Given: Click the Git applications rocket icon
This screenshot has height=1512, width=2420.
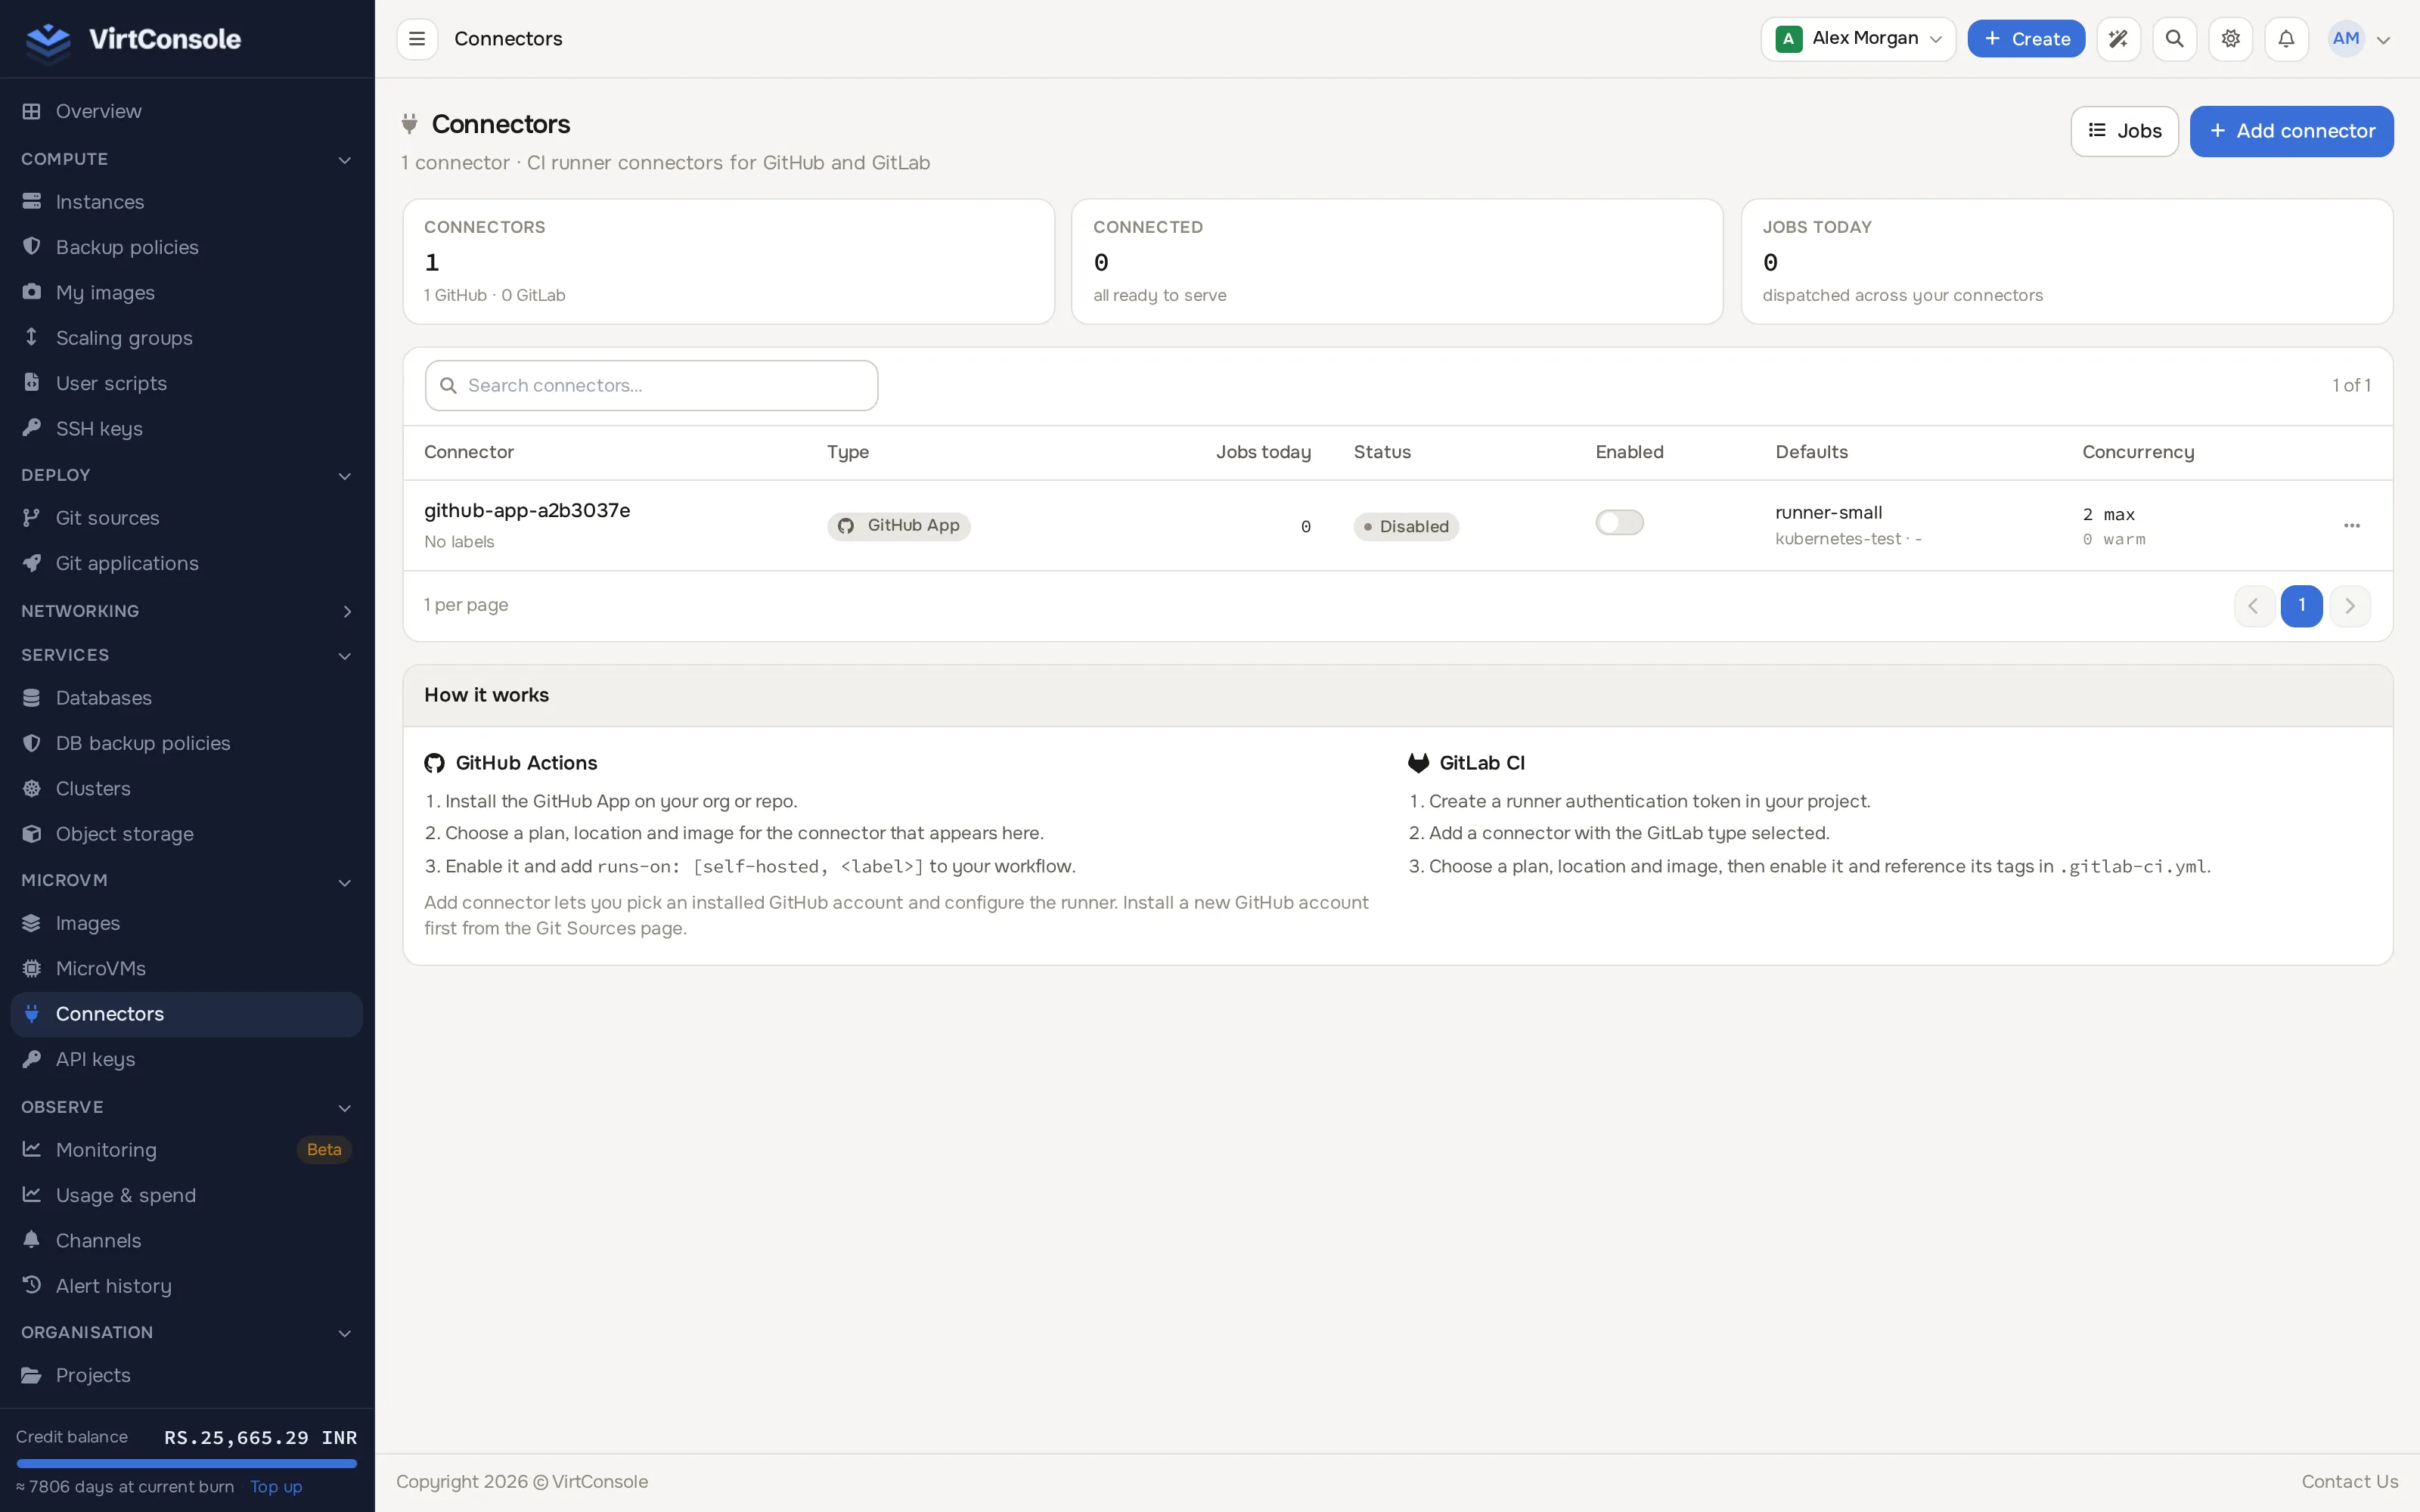Looking at the screenshot, I should 32,563.
